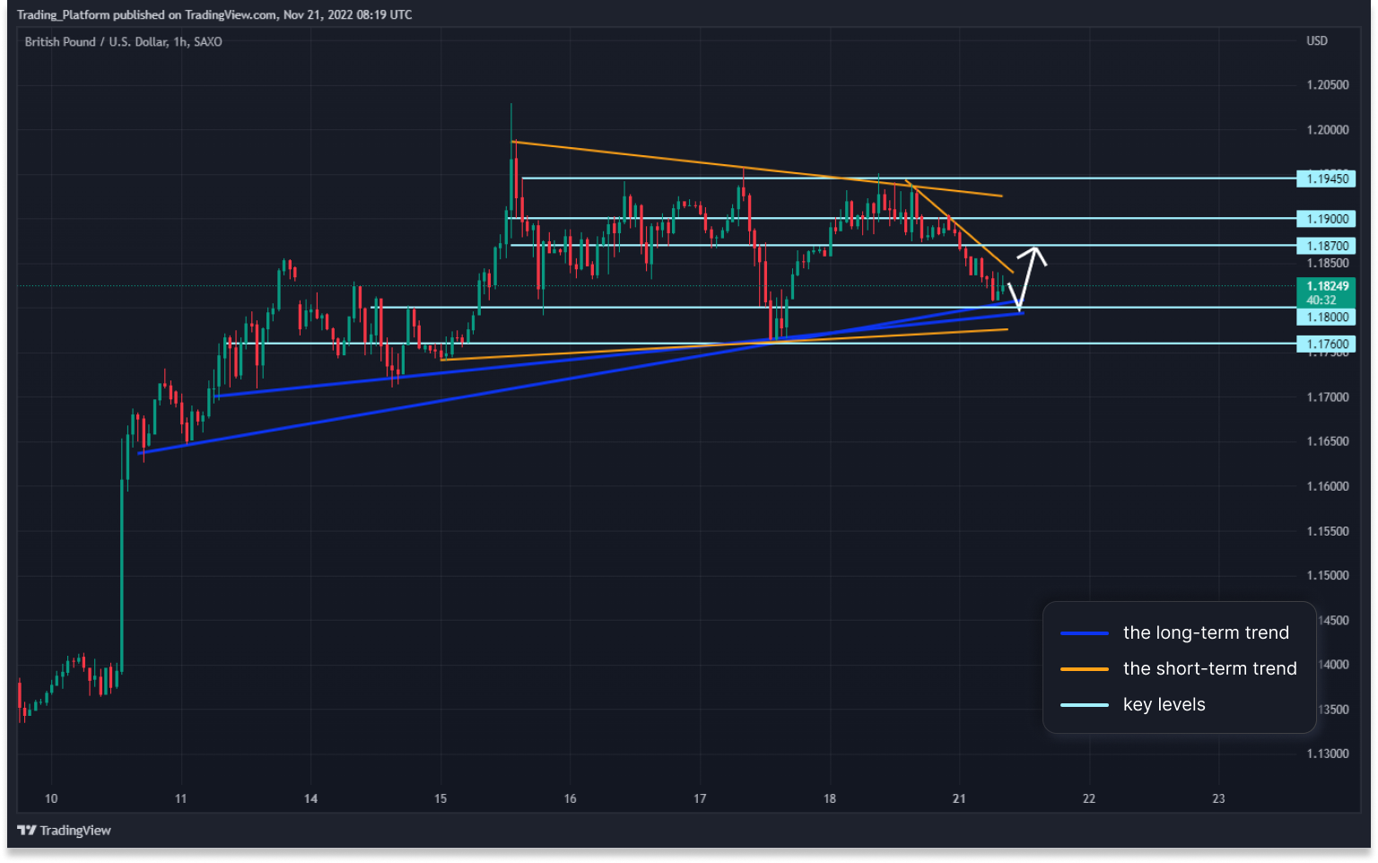The width and height of the screenshot is (1378, 863).
Task: Select the 1.18000 key level price label
Action: click(1326, 317)
